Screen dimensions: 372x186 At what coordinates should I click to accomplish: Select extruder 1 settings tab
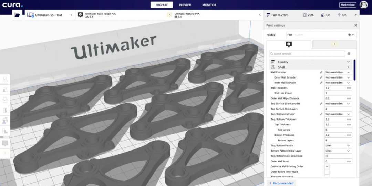289,44
